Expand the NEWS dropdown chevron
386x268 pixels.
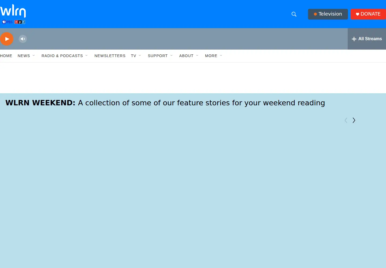tap(34, 55)
